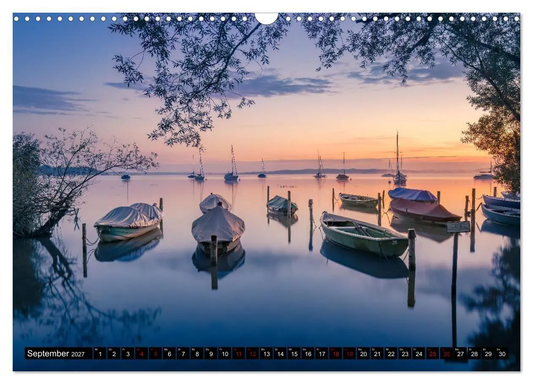Select day 29 (Mi) in calendar strip
The width and height of the screenshot is (533, 384).
click(488, 354)
